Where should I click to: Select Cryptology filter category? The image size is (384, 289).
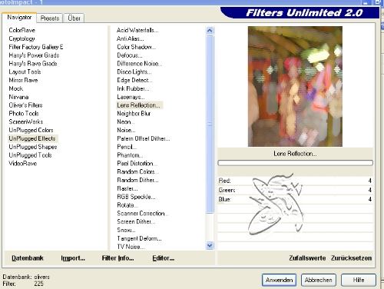coord(22,38)
